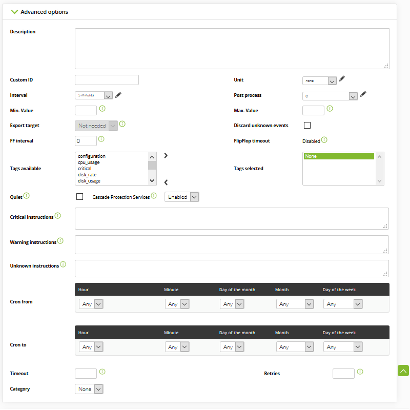
Task: Open Cron from Hour dropdown
Action: (91, 304)
